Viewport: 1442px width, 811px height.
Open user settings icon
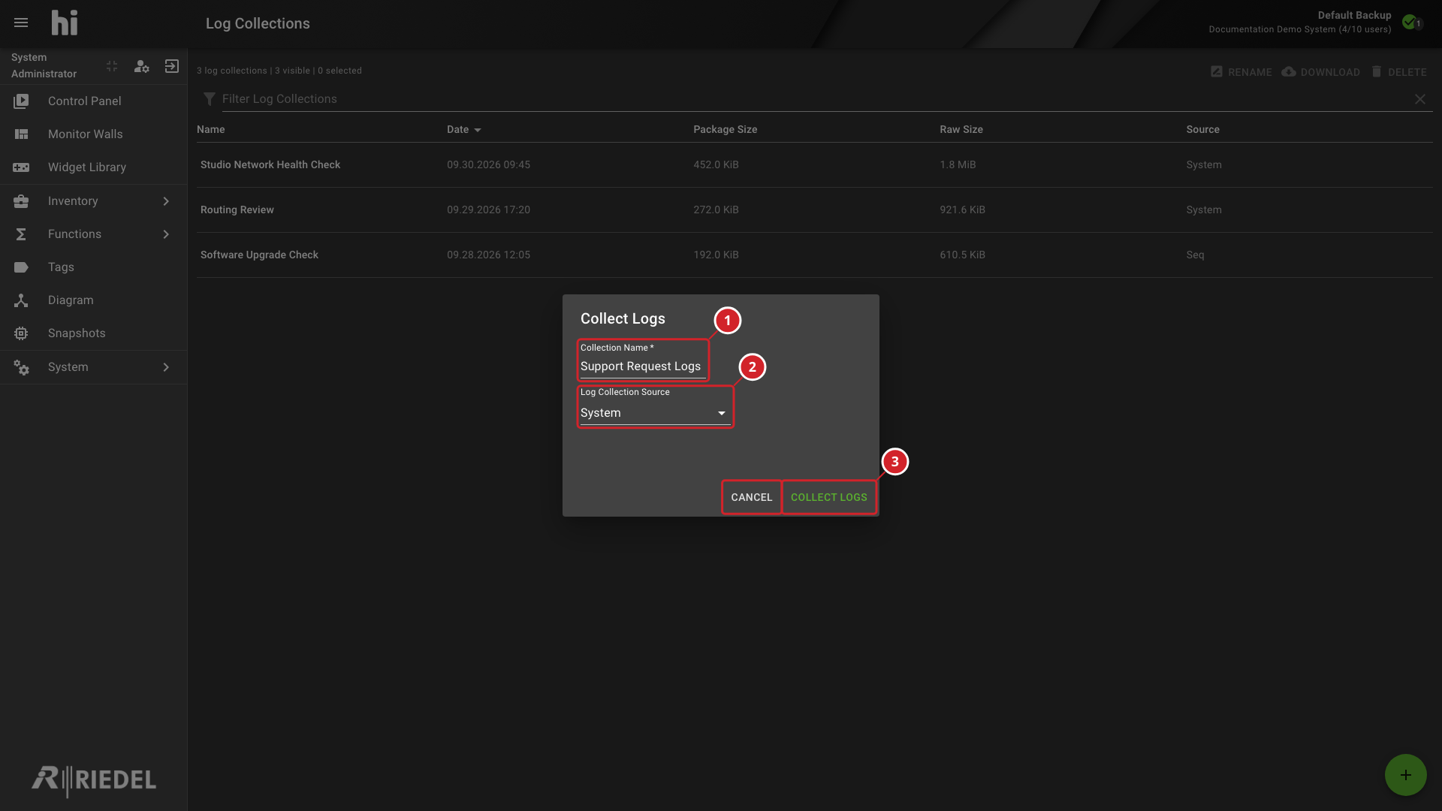[141, 67]
